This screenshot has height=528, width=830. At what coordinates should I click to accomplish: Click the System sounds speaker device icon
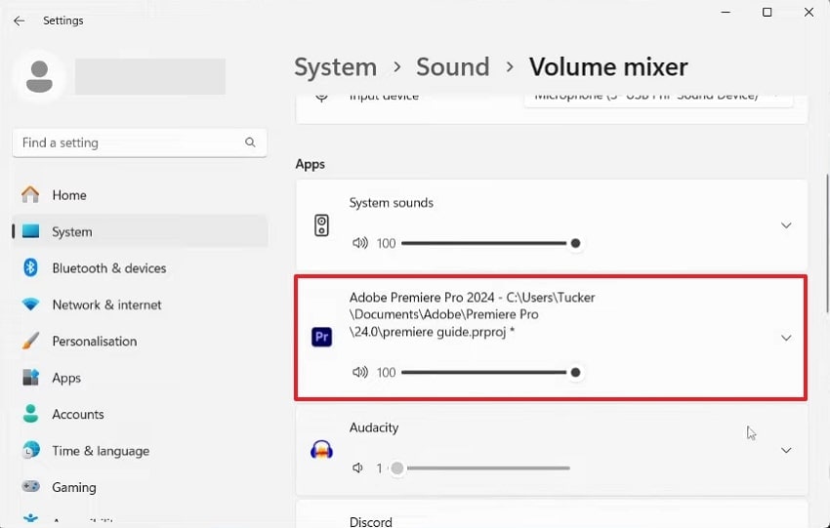(322, 225)
